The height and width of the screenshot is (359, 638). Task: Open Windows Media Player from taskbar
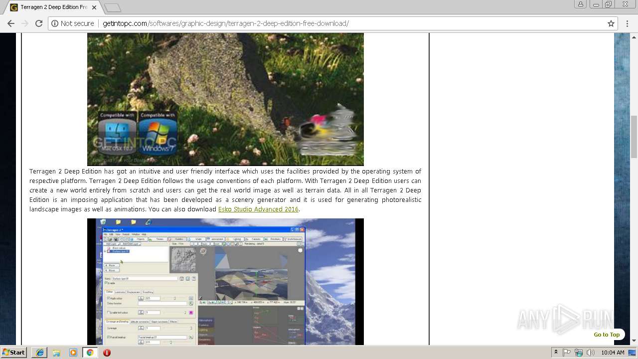(73, 353)
